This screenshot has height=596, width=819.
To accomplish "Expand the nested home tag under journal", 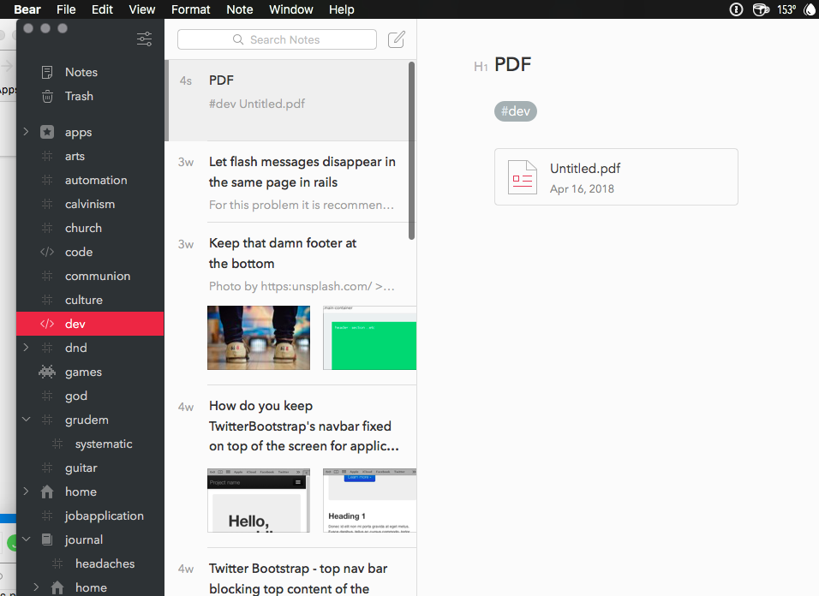I will [36, 587].
